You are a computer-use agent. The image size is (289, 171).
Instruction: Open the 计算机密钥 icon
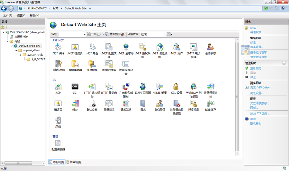pyautogui.click(x=58, y=64)
